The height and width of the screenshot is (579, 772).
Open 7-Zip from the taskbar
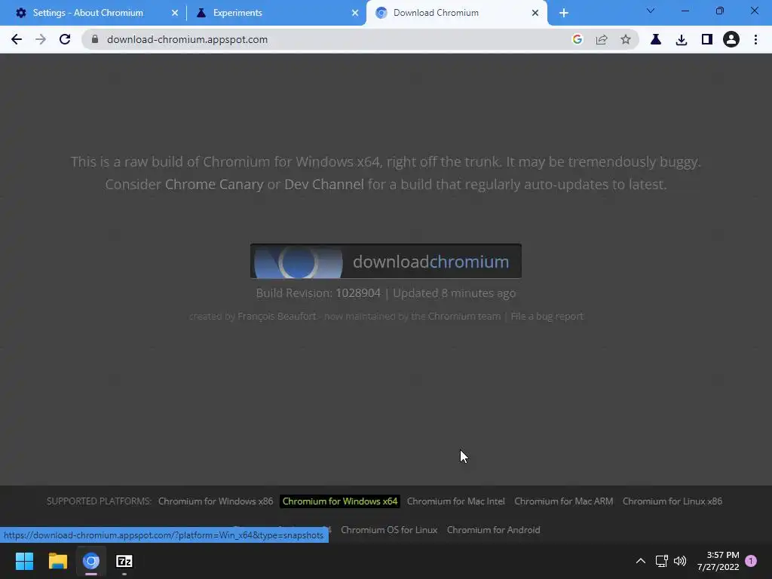click(124, 561)
